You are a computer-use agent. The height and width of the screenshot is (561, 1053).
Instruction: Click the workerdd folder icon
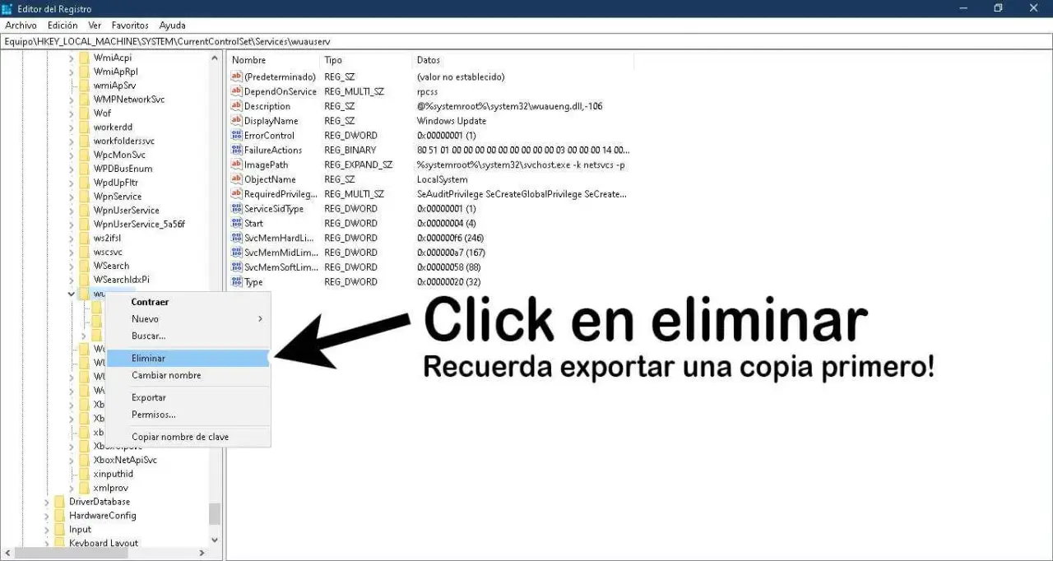[x=84, y=127]
